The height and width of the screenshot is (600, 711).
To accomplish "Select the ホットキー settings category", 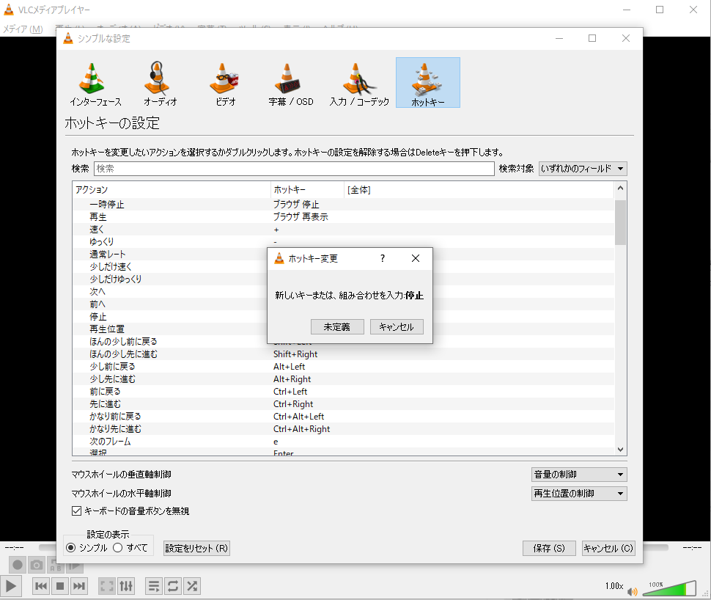I will [427, 83].
